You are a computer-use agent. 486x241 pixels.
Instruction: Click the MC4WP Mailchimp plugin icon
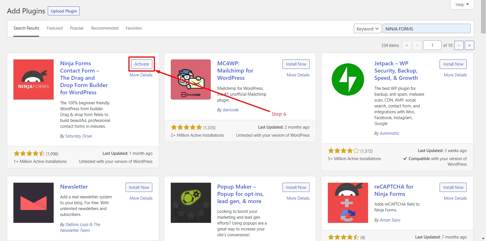191,79
